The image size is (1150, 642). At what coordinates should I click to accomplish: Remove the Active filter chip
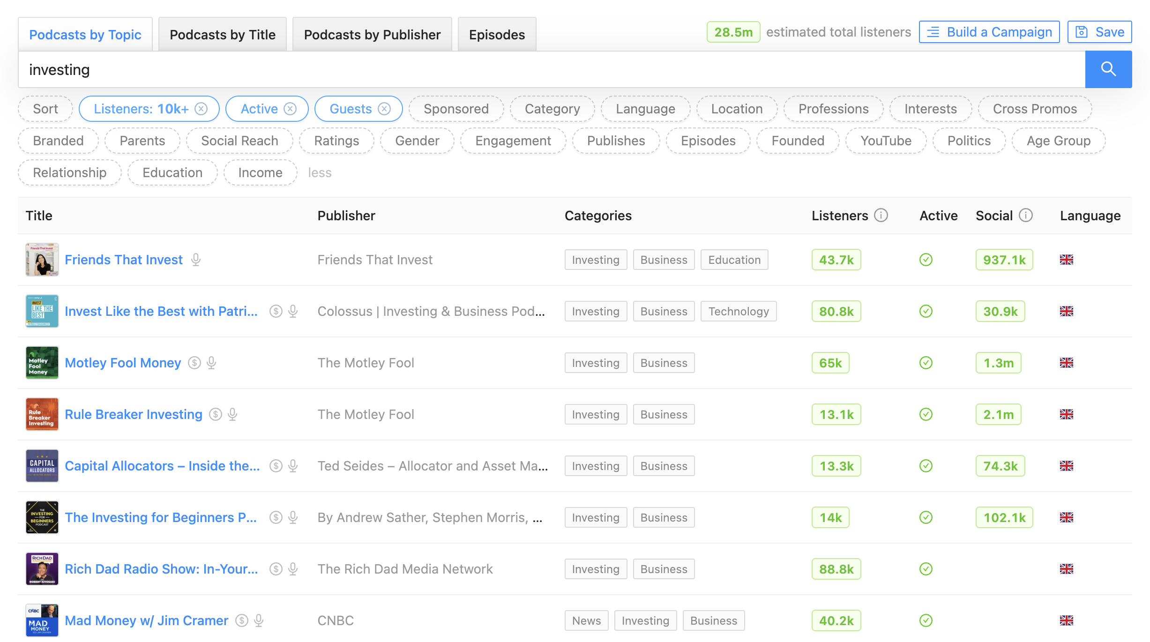[x=290, y=109]
